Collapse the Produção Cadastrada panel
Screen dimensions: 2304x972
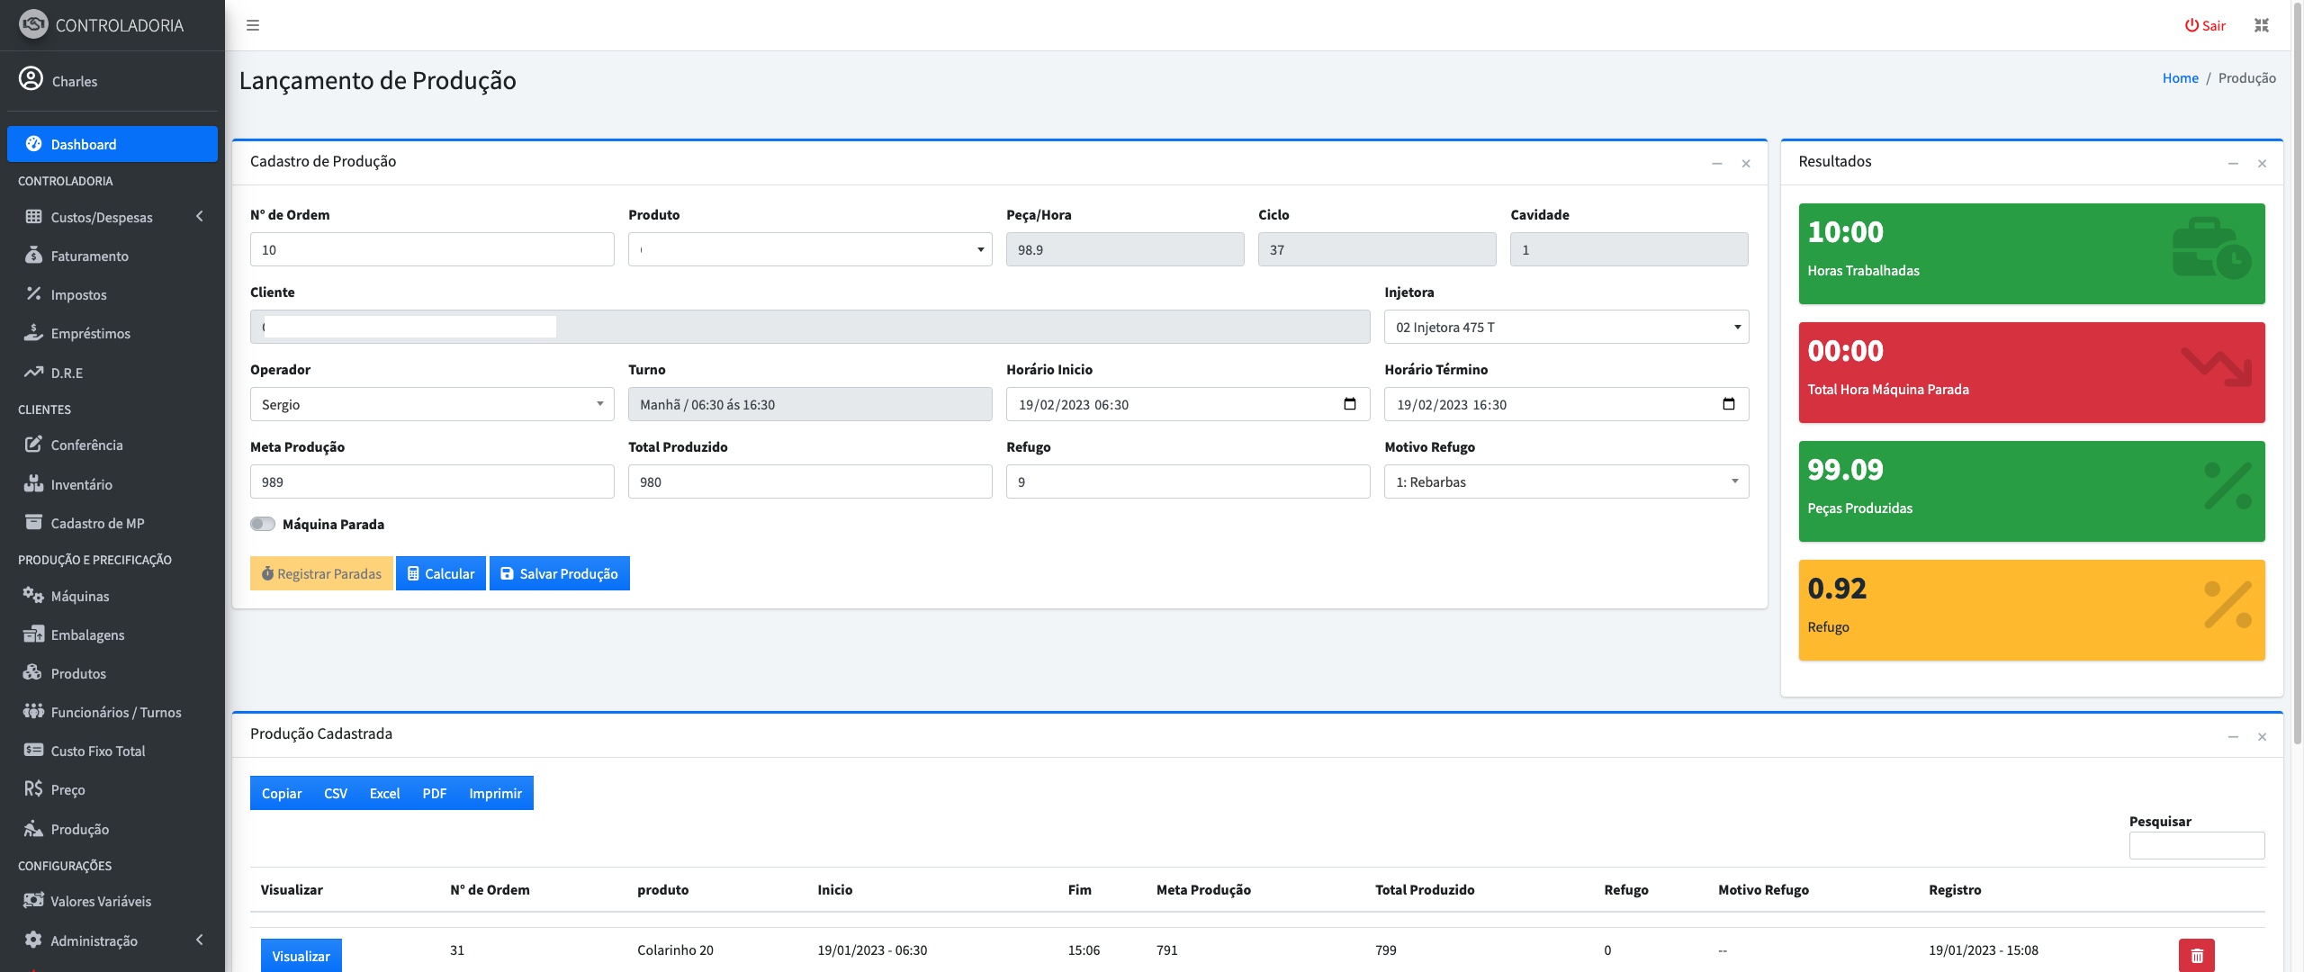pos(2233,736)
